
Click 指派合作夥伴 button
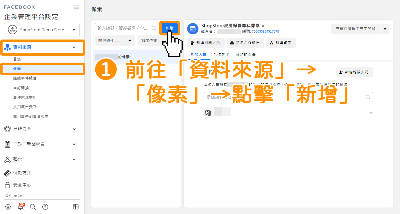click(x=245, y=43)
